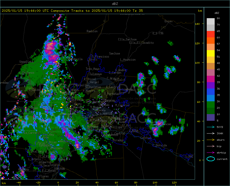
Task: Select the 35 dBZ light blue swatch
Action: tap(211, 98)
